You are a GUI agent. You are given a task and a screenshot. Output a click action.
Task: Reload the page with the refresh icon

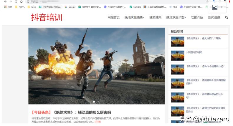(x=16, y=2)
